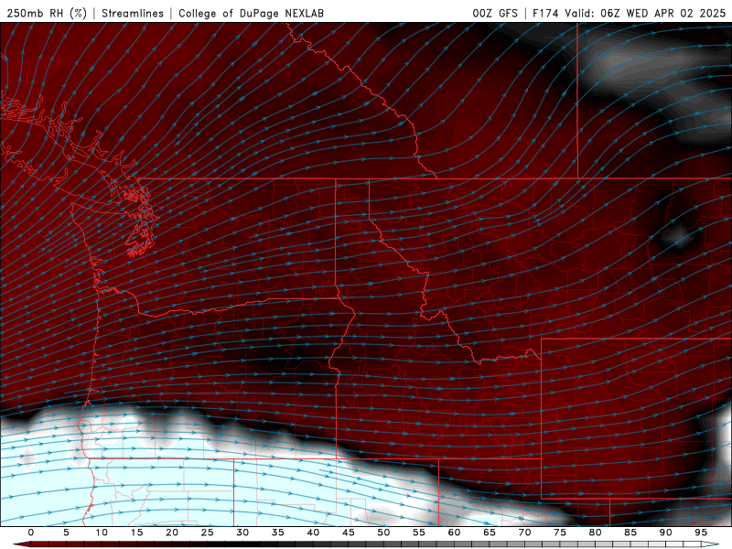The height and width of the screenshot is (549, 732).
Task: Click the "40" color scale label
Action: click(x=313, y=533)
